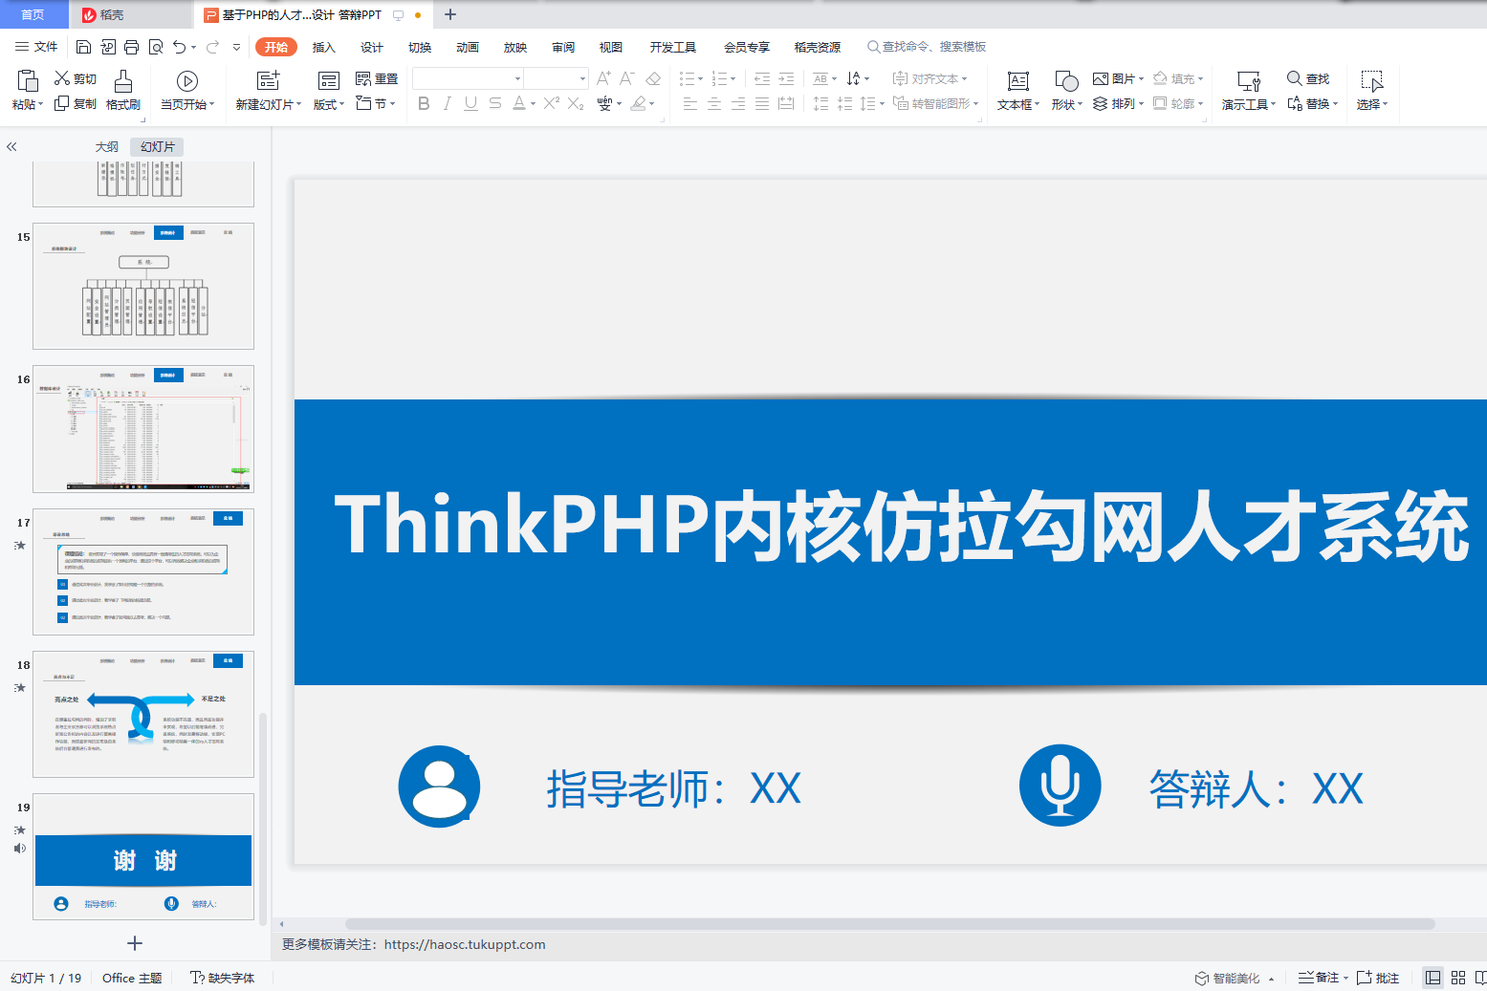
Task: Click the decrease font size icon
Action: 627,78
